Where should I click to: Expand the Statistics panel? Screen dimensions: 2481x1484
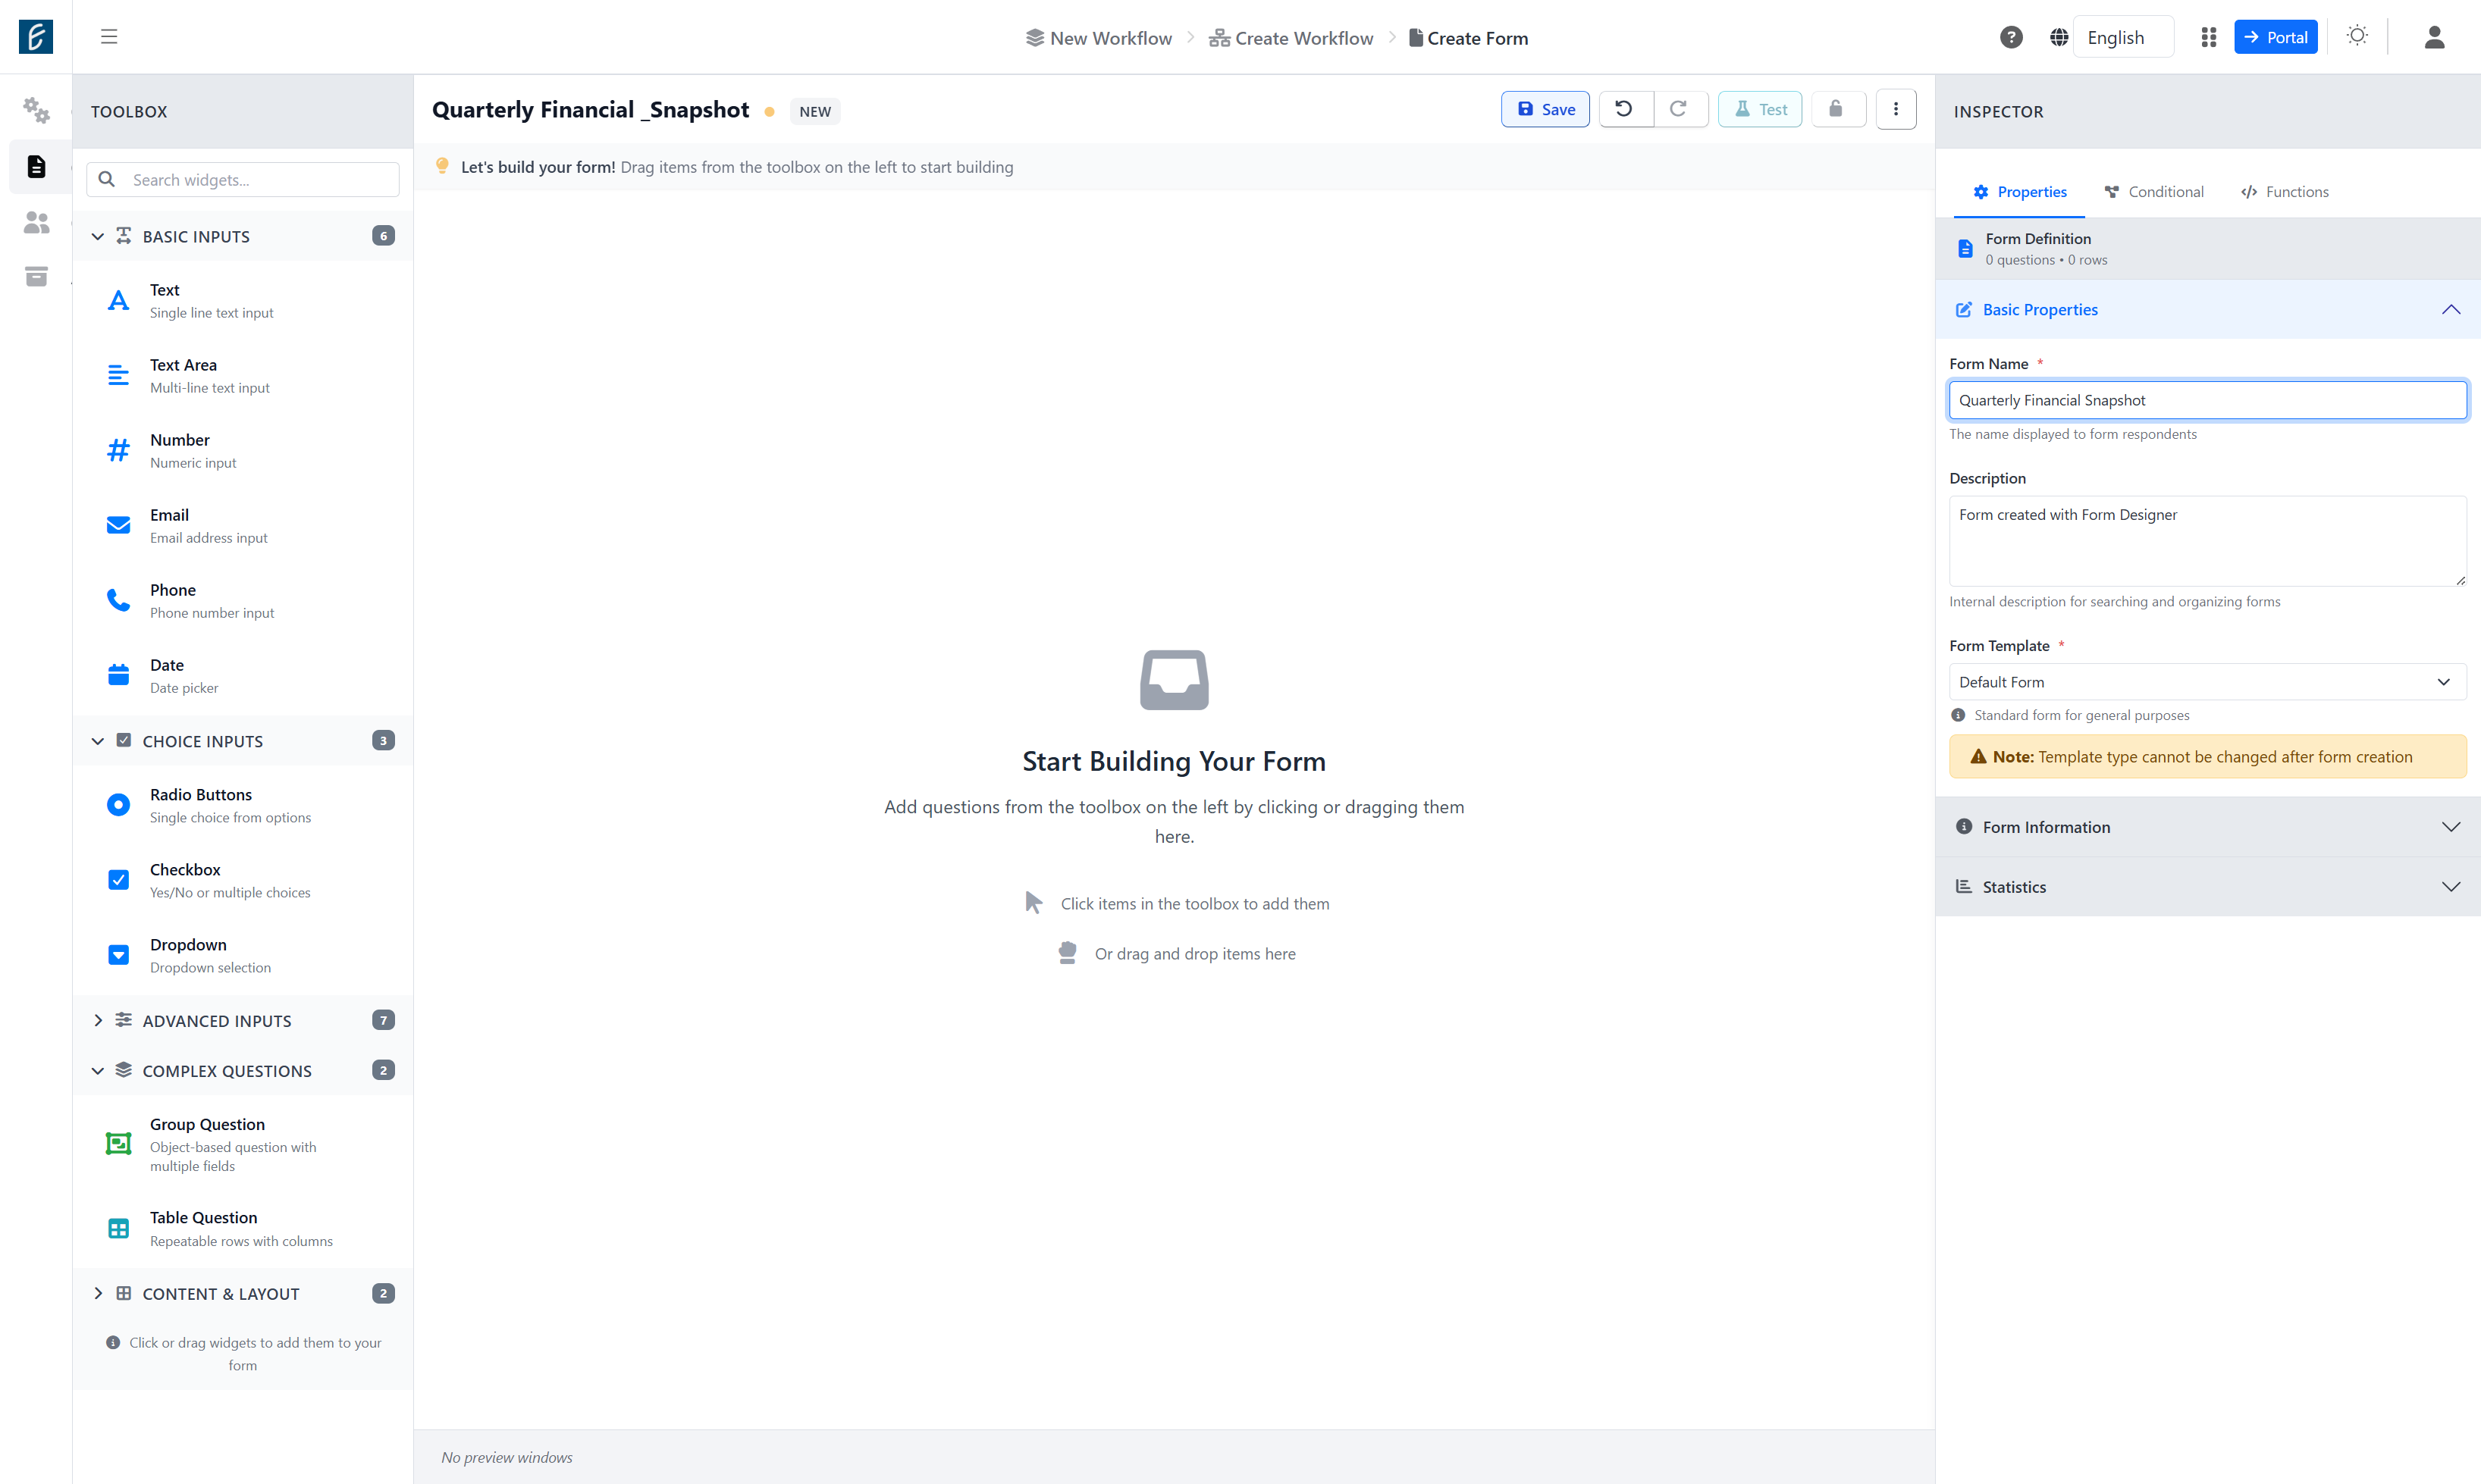(x=2207, y=887)
